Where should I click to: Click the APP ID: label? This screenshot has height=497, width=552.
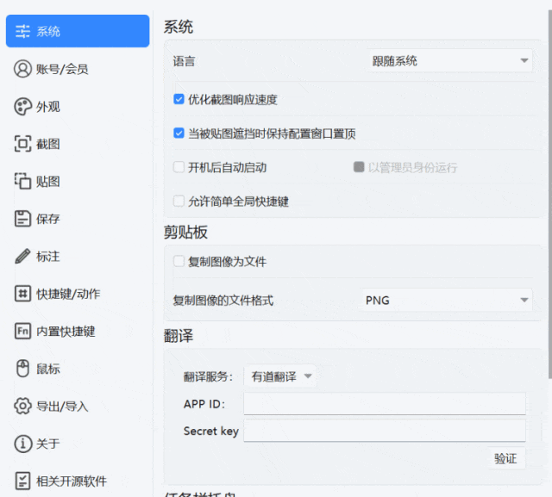point(204,404)
